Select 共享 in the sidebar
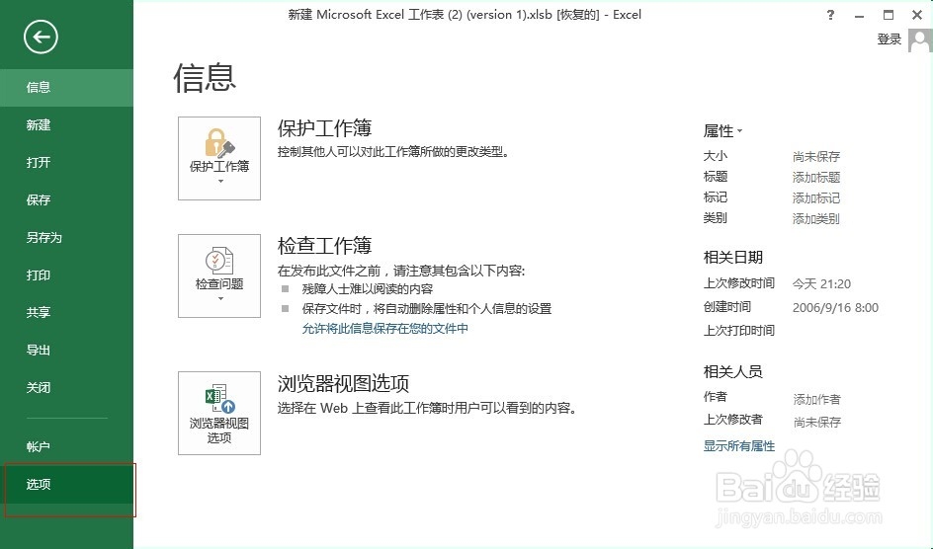This screenshot has height=549, width=933. [x=66, y=312]
